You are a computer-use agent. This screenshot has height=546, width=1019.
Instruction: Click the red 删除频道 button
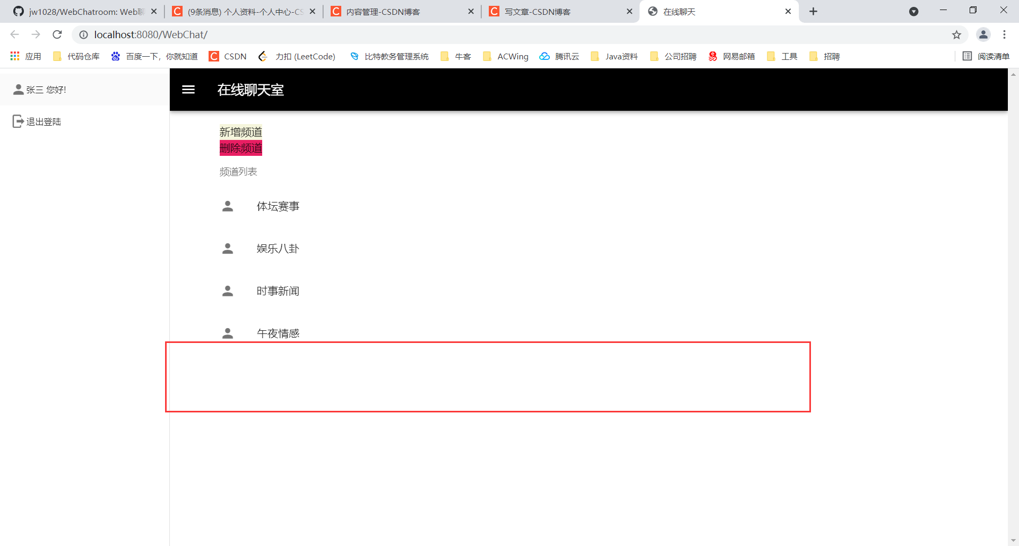coord(240,148)
